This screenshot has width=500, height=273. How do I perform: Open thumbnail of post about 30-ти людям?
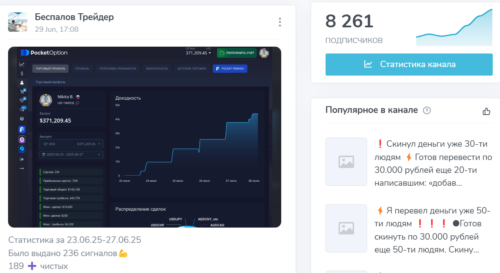(x=346, y=162)
